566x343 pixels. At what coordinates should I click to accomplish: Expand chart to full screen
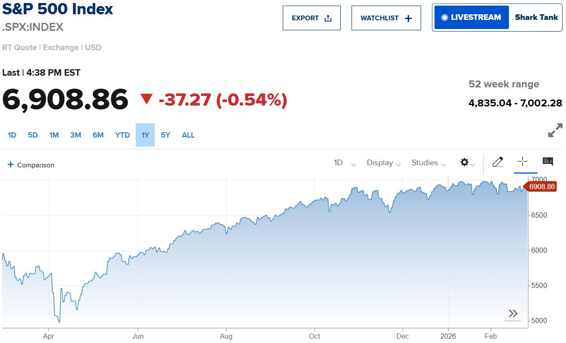(x=555, y=131)
